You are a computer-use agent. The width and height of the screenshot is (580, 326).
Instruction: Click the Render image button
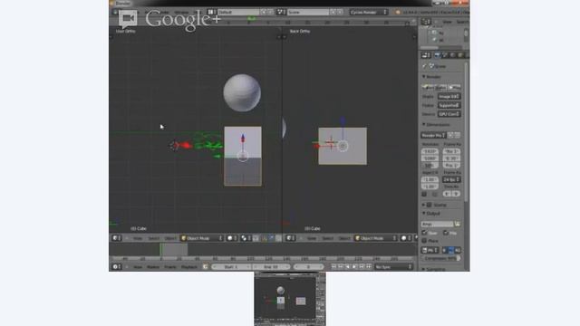[428, 87]
